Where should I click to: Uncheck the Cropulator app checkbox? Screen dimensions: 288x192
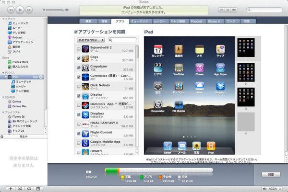[79, 68]
